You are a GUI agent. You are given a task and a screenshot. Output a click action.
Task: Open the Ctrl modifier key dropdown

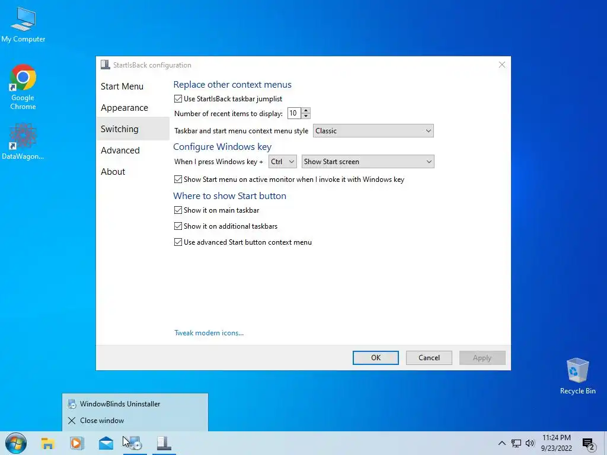283,162
